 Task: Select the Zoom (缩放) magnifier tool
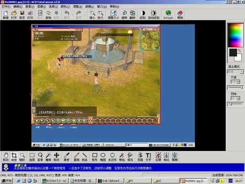click(22, 157)
